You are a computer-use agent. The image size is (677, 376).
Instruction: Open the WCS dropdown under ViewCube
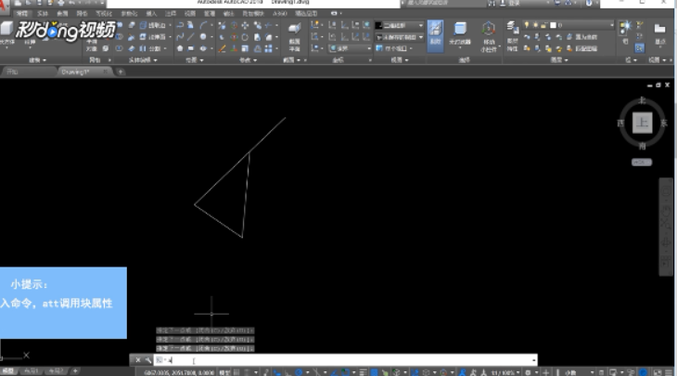pos(642,162)
